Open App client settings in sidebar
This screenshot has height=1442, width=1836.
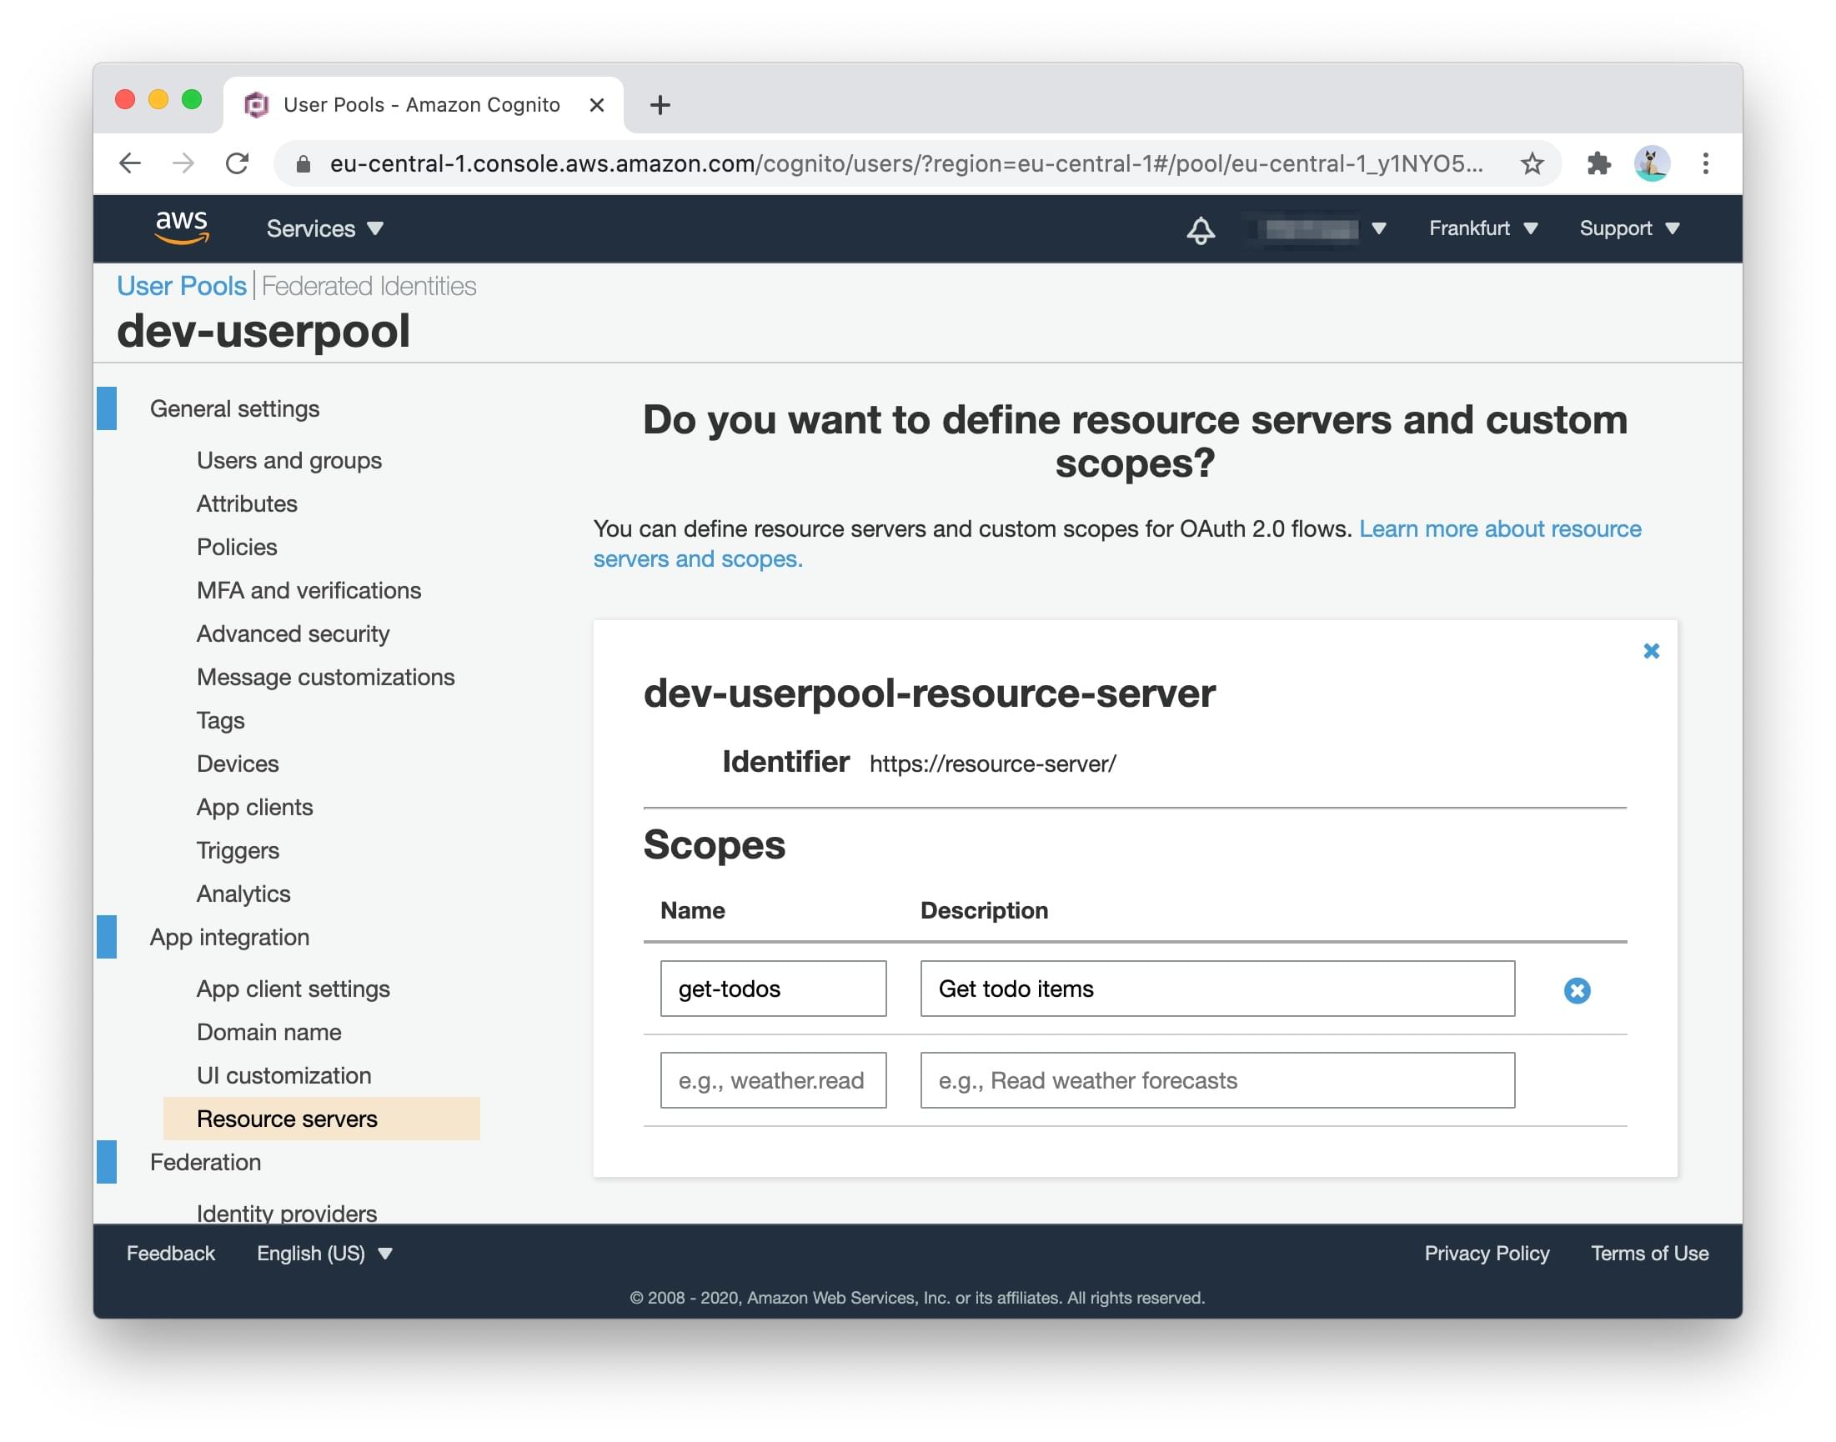pos(293,989)
